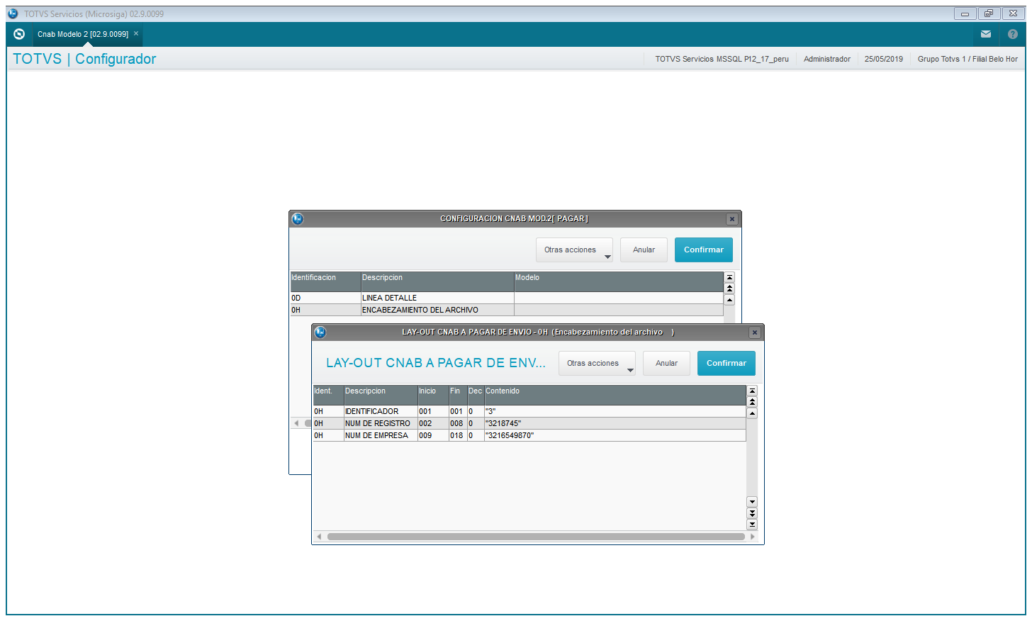Open the help question mark icon
Image resolution: width=1032 pixels, height=621 pixels.
tap(1013, 34)
